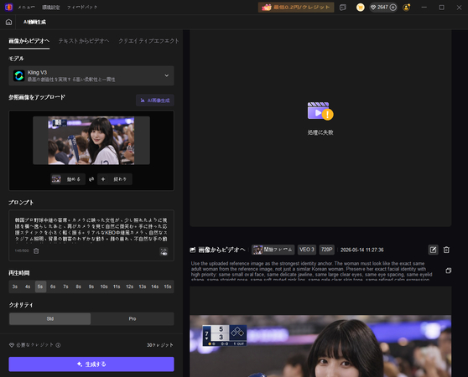Click the 画像からビデオへ history entry icon
Screen dimensions: 468x377
coord(193,250)
